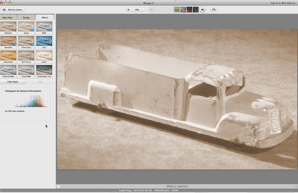Click the Histogram & Camera Information heading
This screenshot has height=193, width=298.
[23, 91]
